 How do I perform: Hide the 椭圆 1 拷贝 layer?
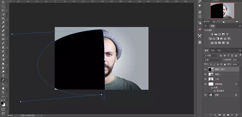[x=205, y=69]
